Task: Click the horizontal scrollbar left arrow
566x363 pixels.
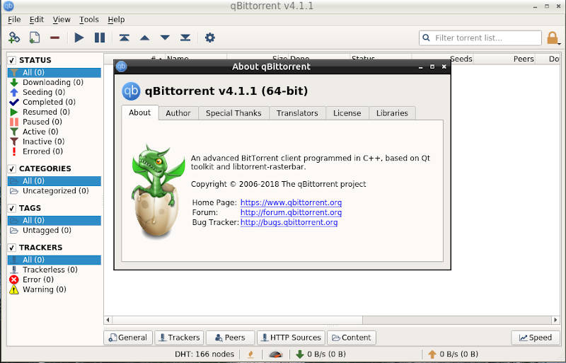Action: point(108,320)
